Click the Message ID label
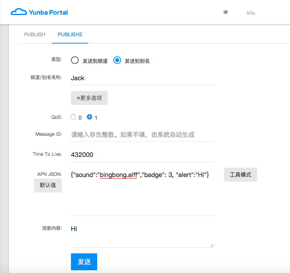 point(49,134)
